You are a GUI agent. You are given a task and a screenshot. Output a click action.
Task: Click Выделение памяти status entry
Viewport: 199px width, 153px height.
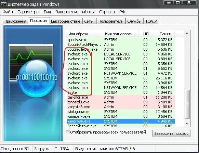click(105, 149)
